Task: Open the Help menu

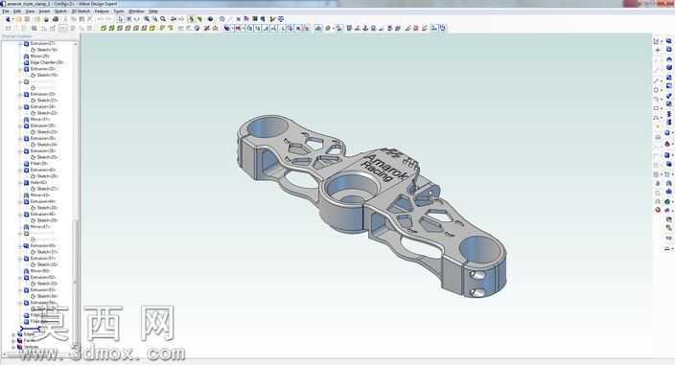Action: (152, 11)
